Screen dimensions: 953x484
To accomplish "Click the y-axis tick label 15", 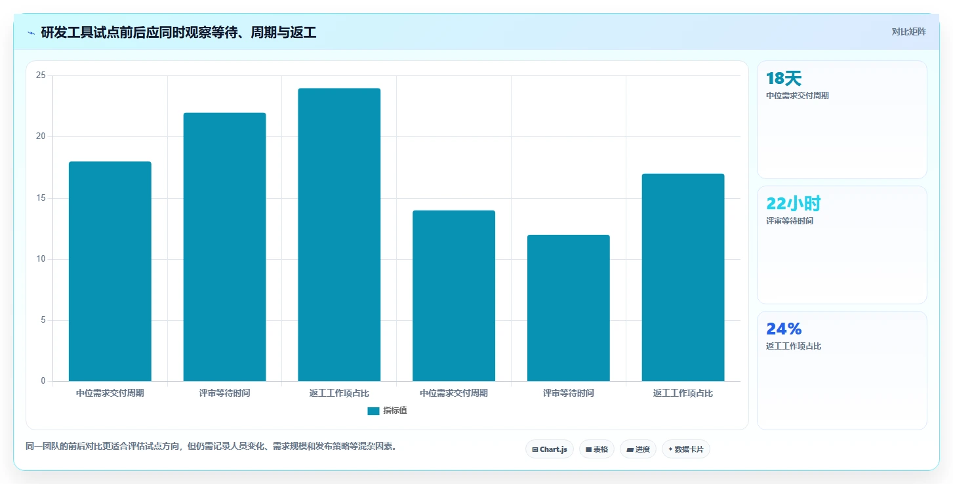I will coord(41,198).
